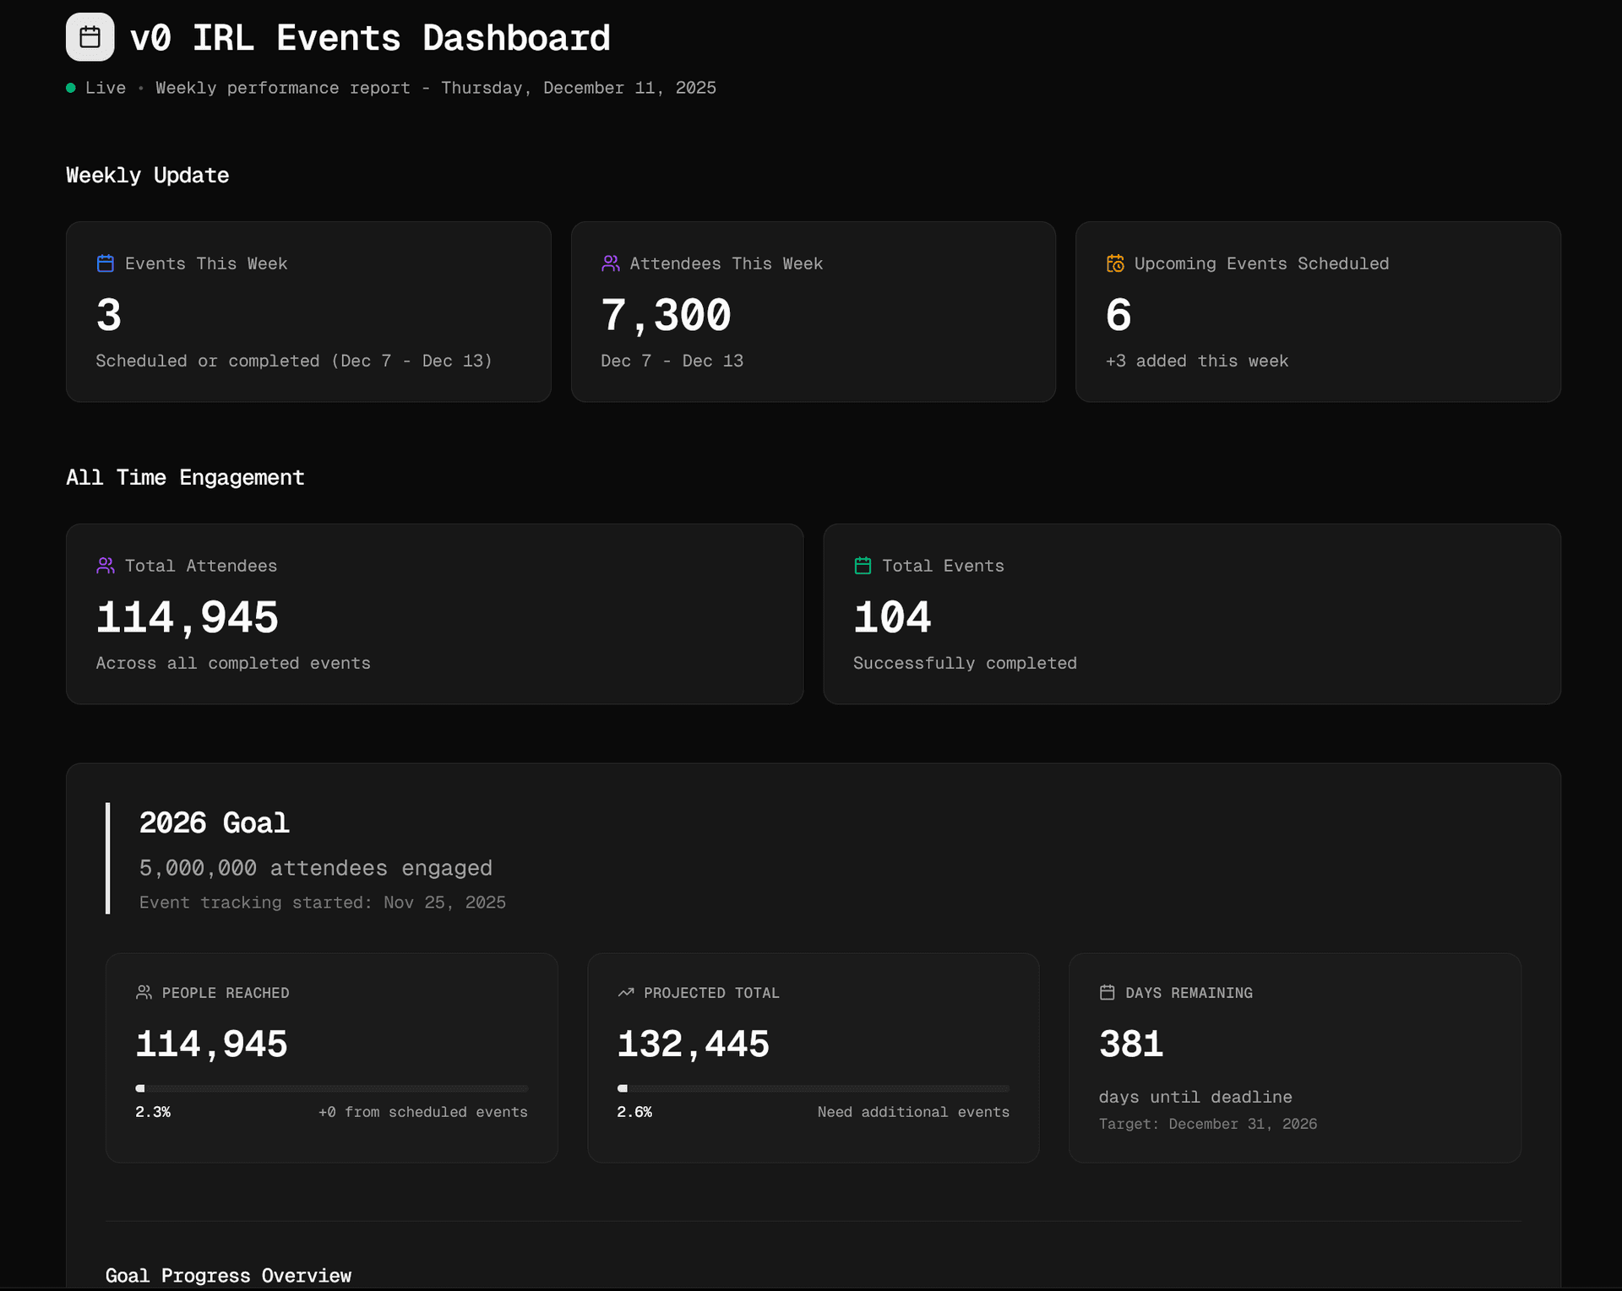Click the 381 days remaining value
This screenshot has width=1622, height=1291.
(1131, 1044)
